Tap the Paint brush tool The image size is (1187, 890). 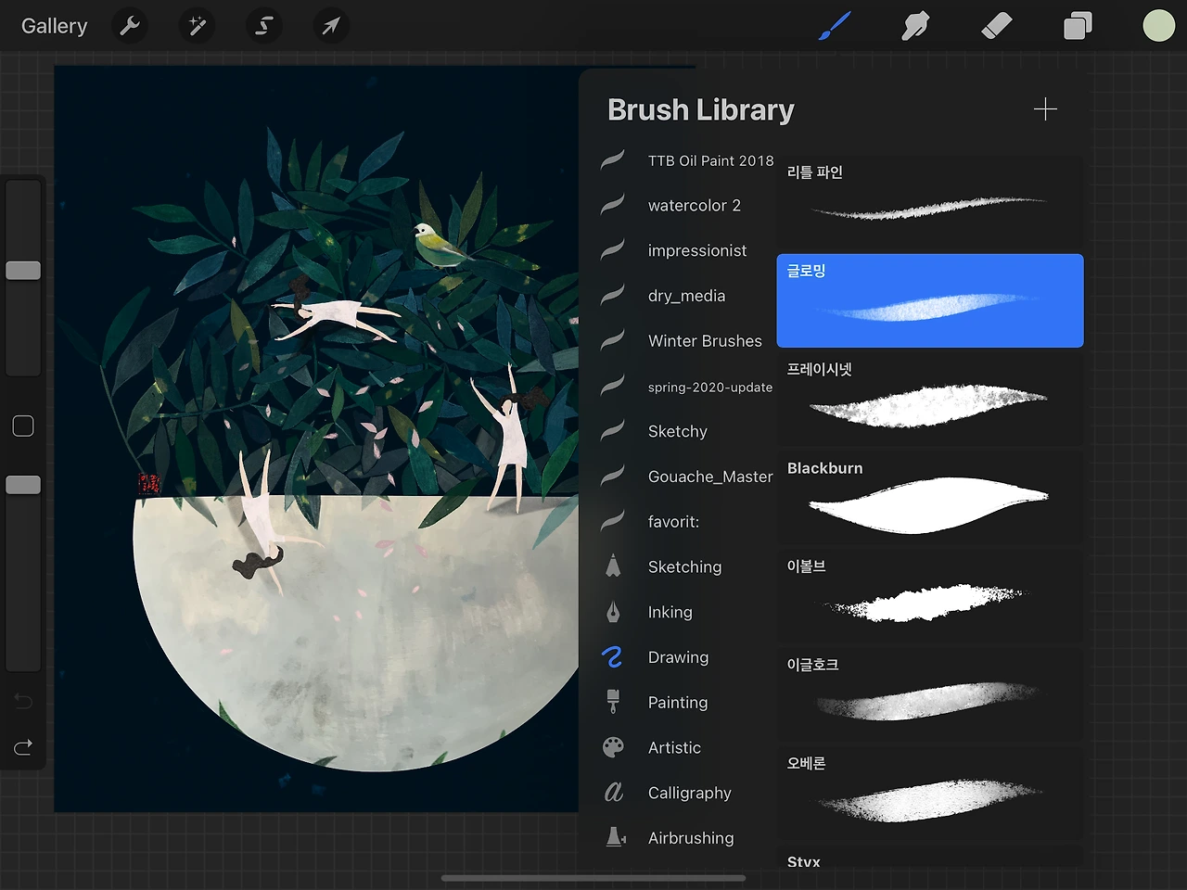point(835,26)
